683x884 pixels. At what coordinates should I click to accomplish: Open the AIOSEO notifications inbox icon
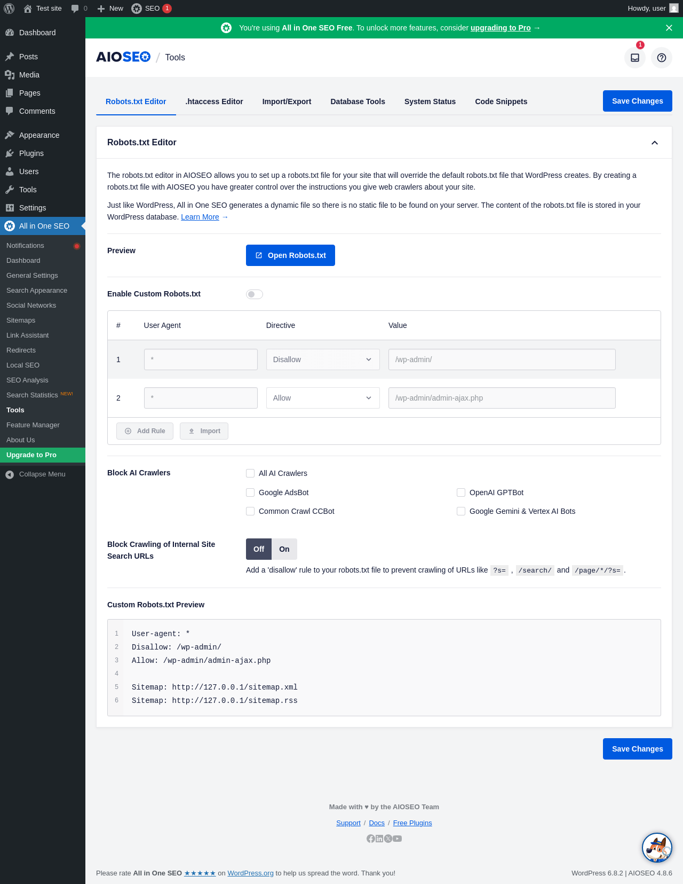pyautogui.click(x=635, y=58)
